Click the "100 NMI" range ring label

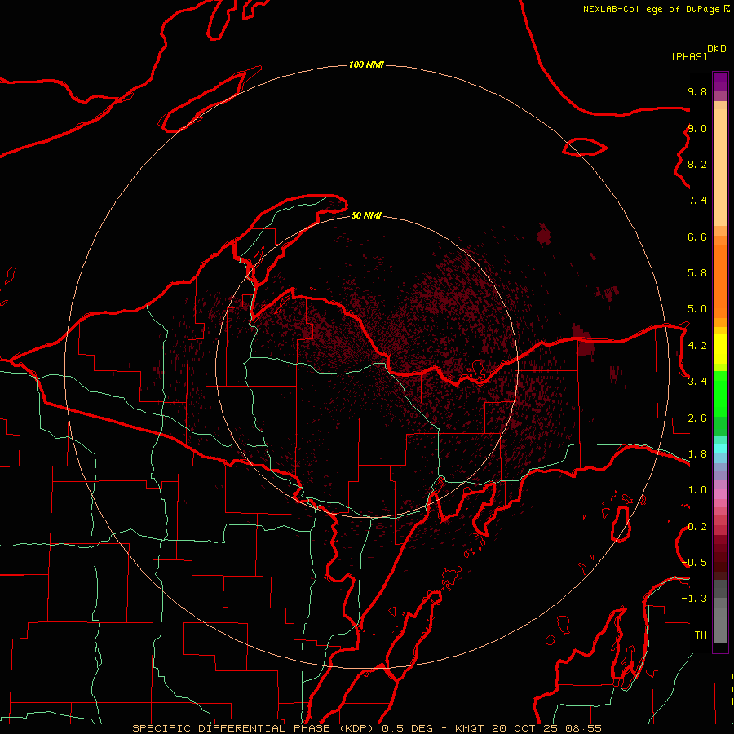366,64
